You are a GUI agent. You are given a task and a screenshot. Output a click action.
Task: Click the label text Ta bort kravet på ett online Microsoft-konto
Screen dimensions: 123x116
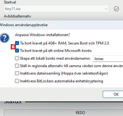[x=56, y=51]
